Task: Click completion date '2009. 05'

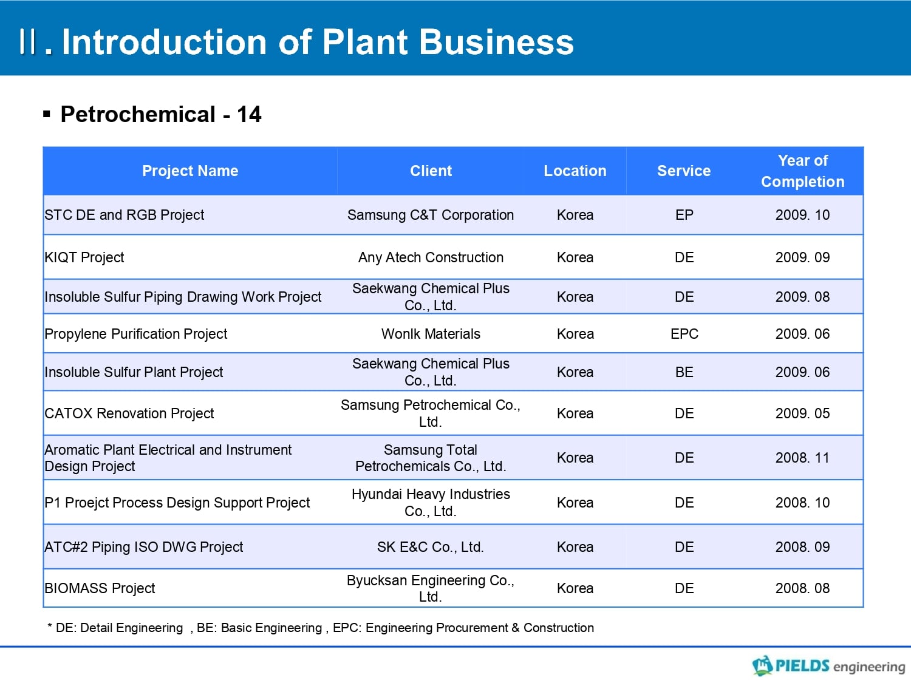Action: tap(802, 413)
